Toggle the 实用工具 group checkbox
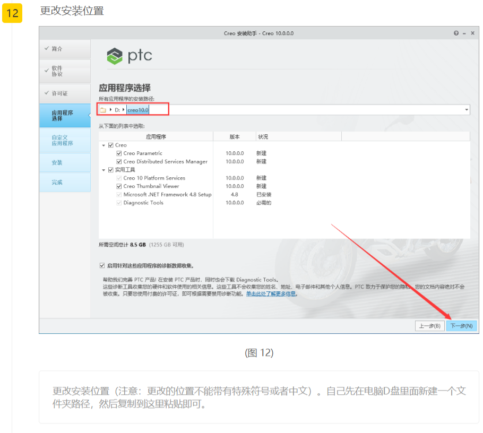Screen dimensions: 483x433 click(x=111, y=170)
